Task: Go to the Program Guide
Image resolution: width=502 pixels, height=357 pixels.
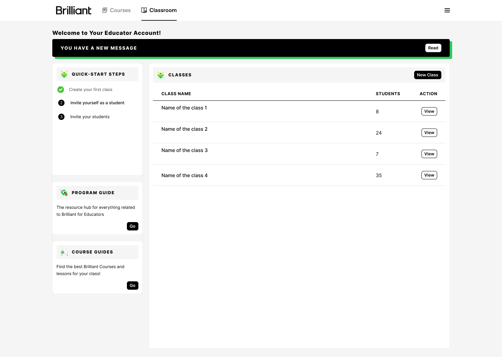Action: point(132,226)
